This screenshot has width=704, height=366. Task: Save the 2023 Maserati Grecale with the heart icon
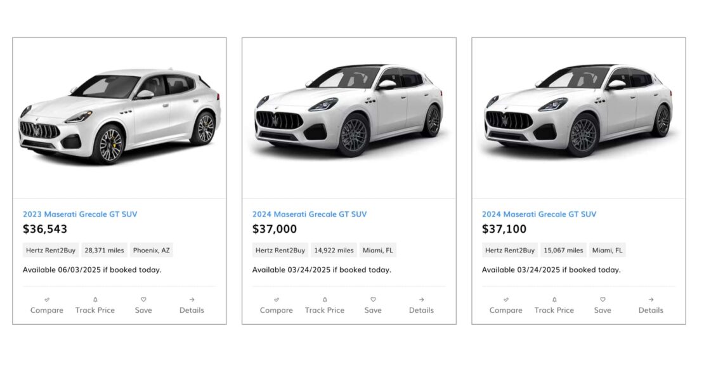pyautogui.click(x=143, y=299)
